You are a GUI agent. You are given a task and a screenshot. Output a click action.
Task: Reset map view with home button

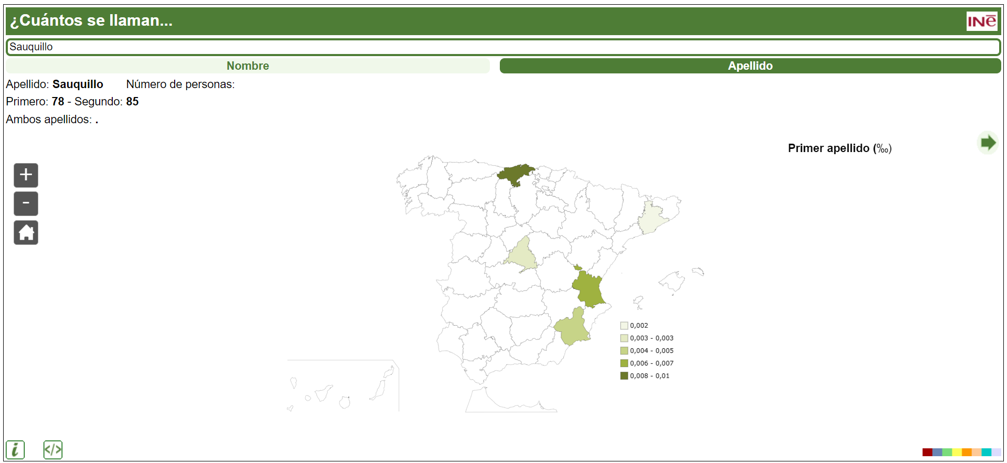point(26,232)
